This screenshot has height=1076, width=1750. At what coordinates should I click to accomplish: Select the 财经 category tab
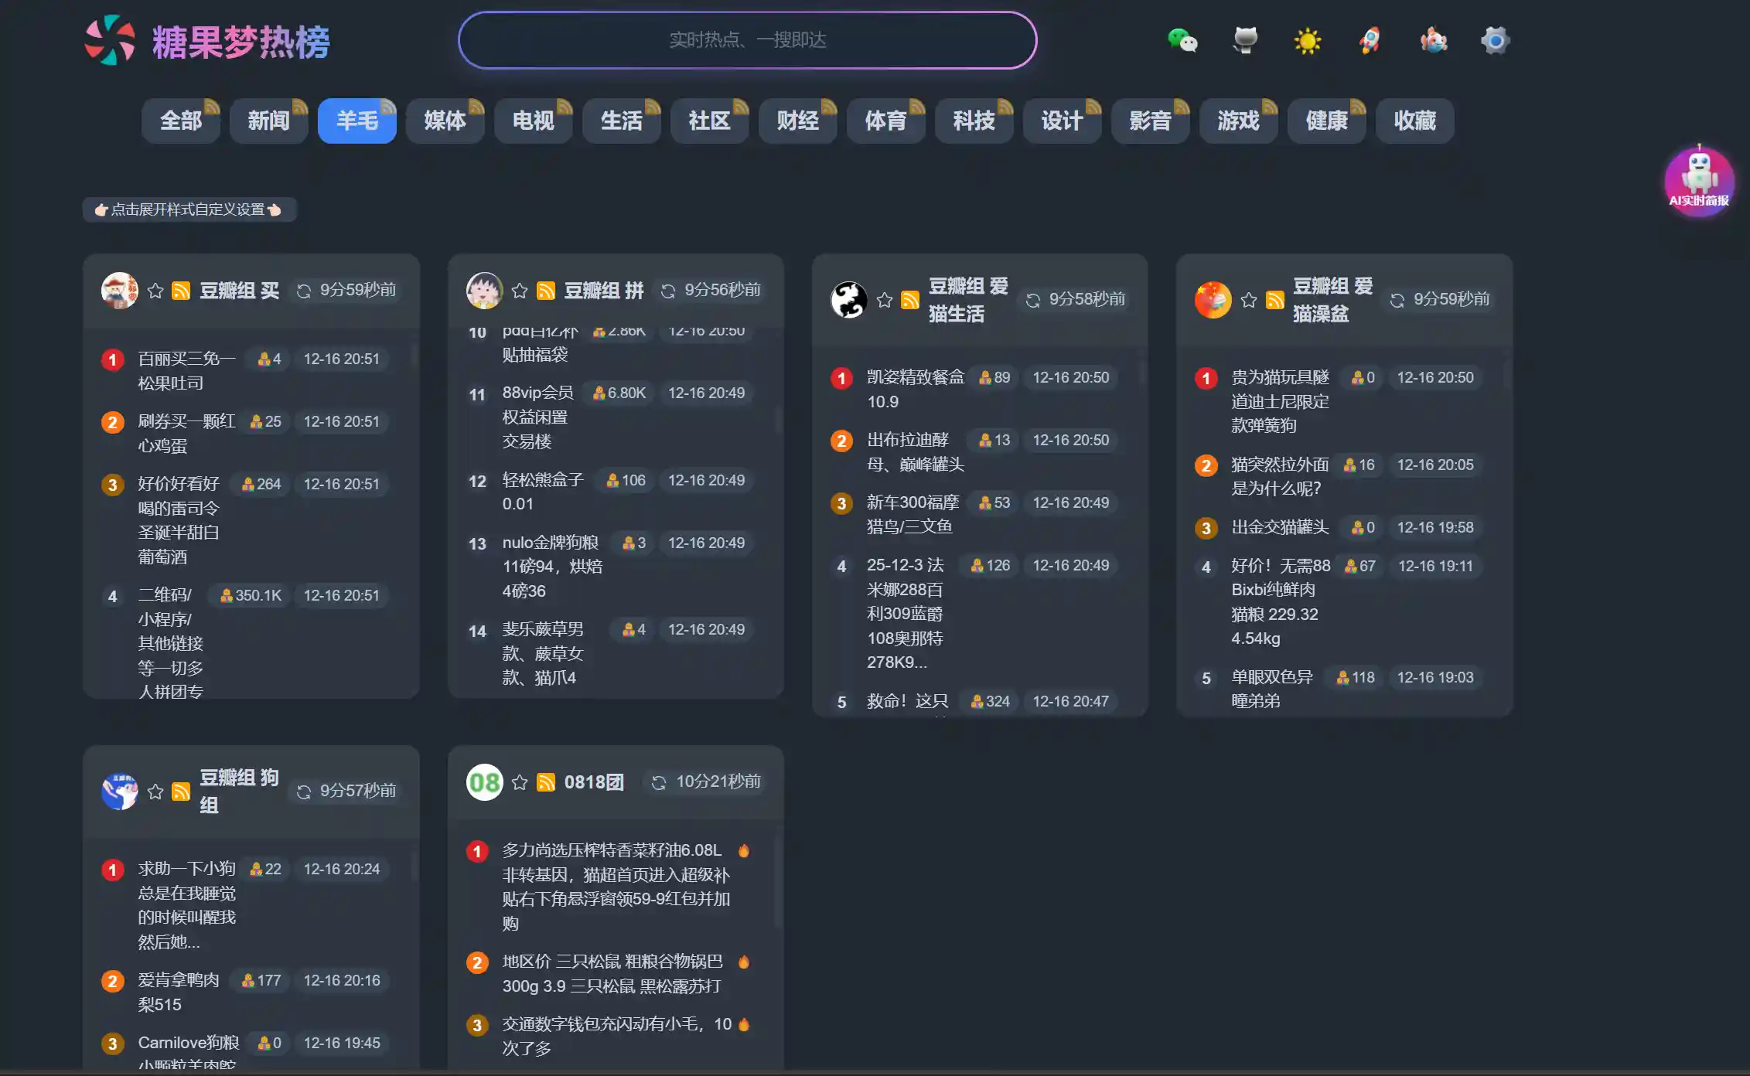coord(797,121)
